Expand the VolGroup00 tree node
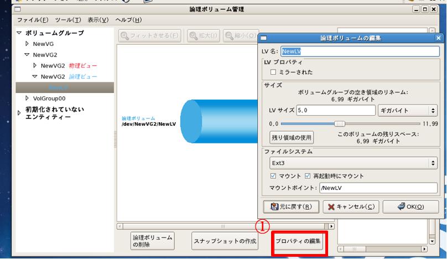This screenshot has width=447, height=259. (x=27, y=98)
